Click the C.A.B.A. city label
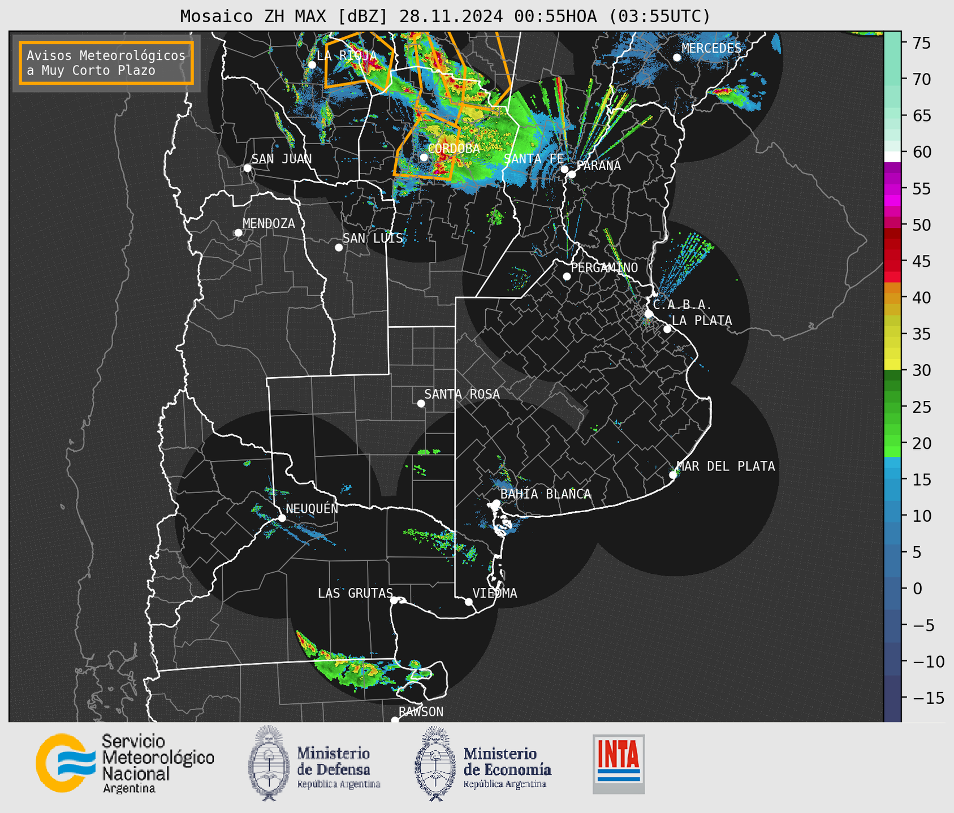Viewport: 954px width, 813px height. point(683,305)
